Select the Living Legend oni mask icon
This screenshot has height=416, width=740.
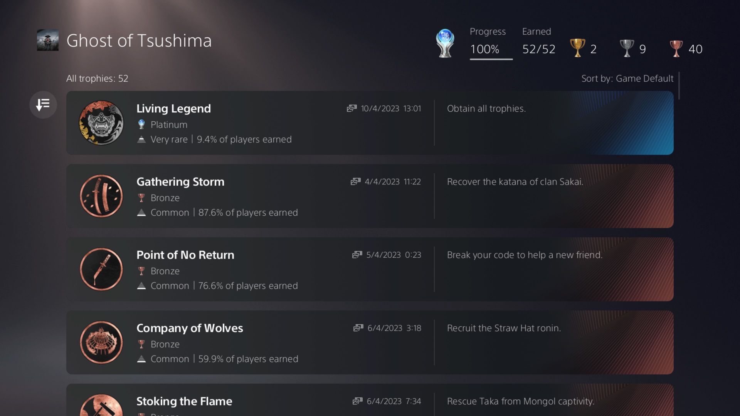[x=101, y=123]
